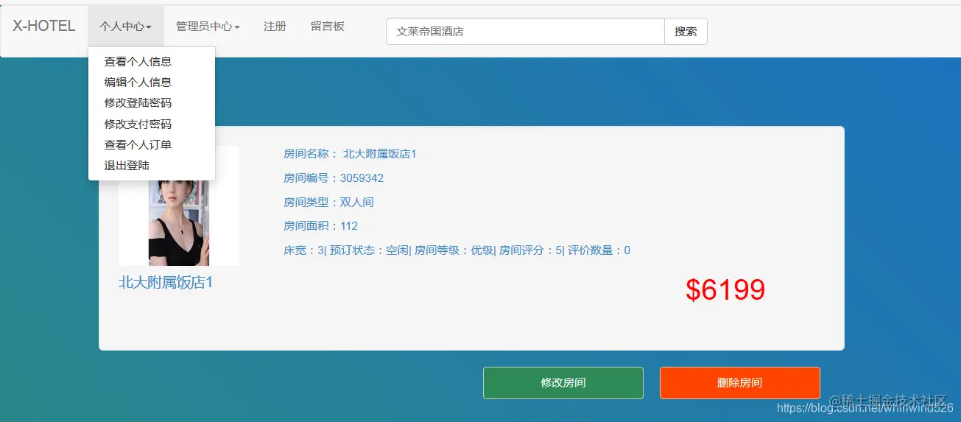Image resolution: width=961 pixels, height=422 pixels.
Task: Collapse the 个人中心 dropdown menu
Action: pos(126,27)
